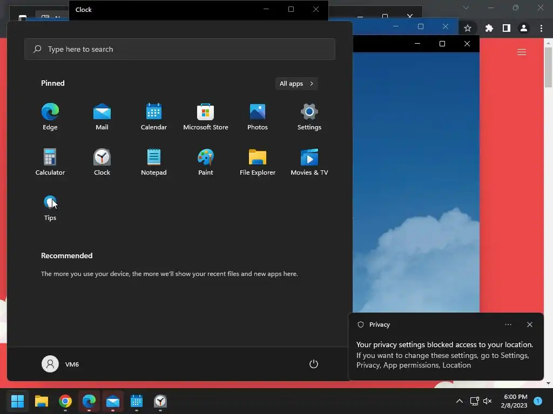Open Microsoft Store from Pinned
The width and height of the screenshot is (553, 414).
206,117
